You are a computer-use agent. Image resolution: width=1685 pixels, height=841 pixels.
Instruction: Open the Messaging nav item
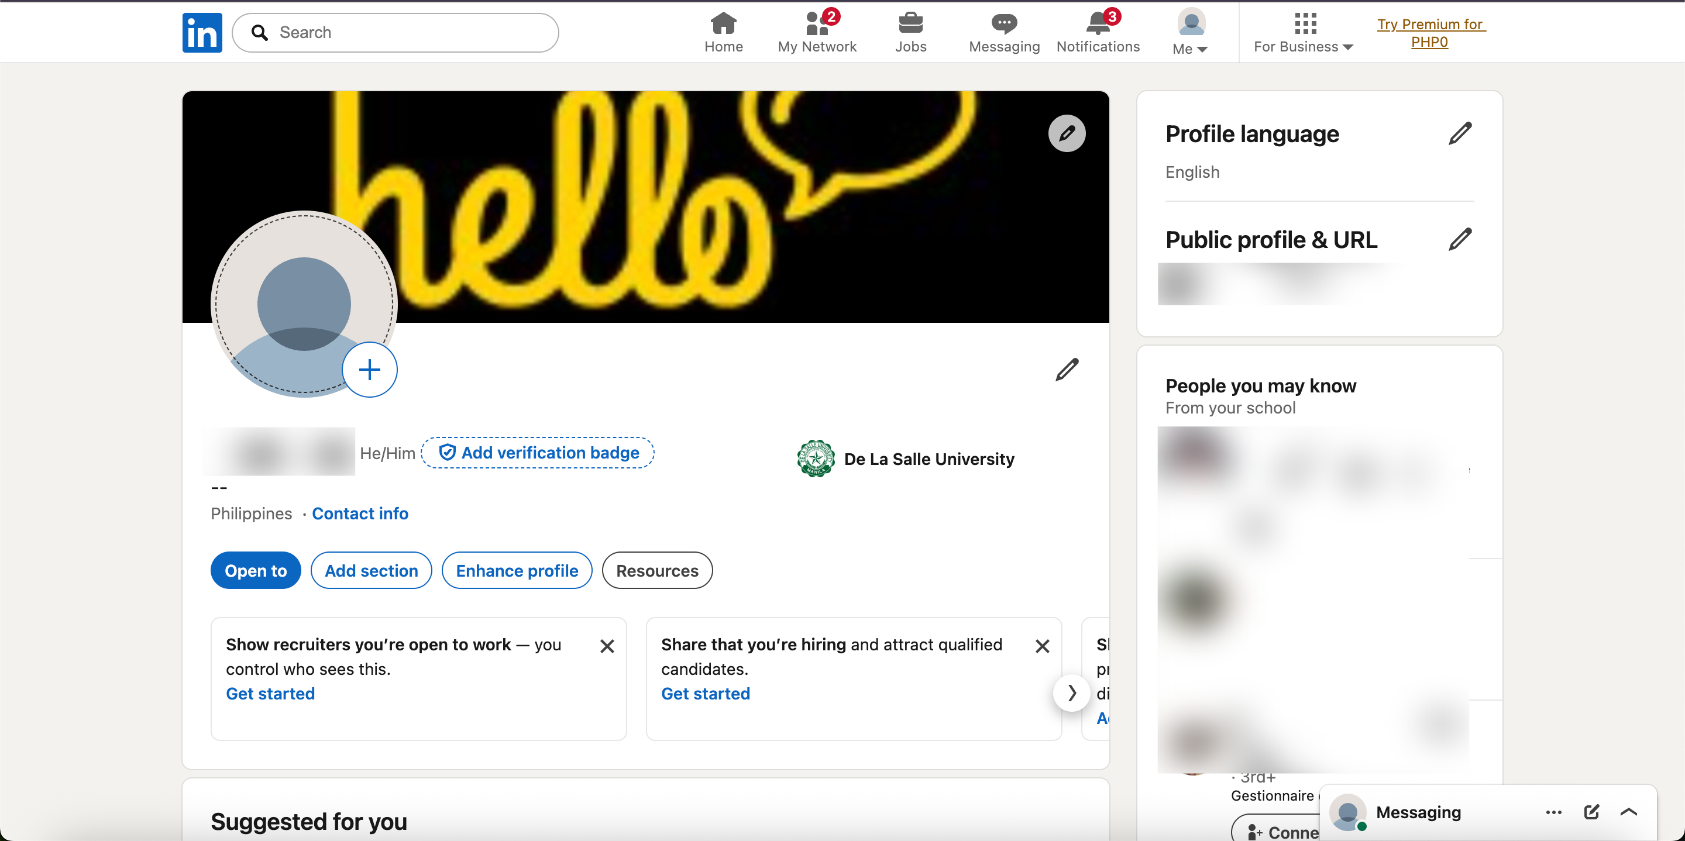pyautogui.click(x=1004, y=32)
